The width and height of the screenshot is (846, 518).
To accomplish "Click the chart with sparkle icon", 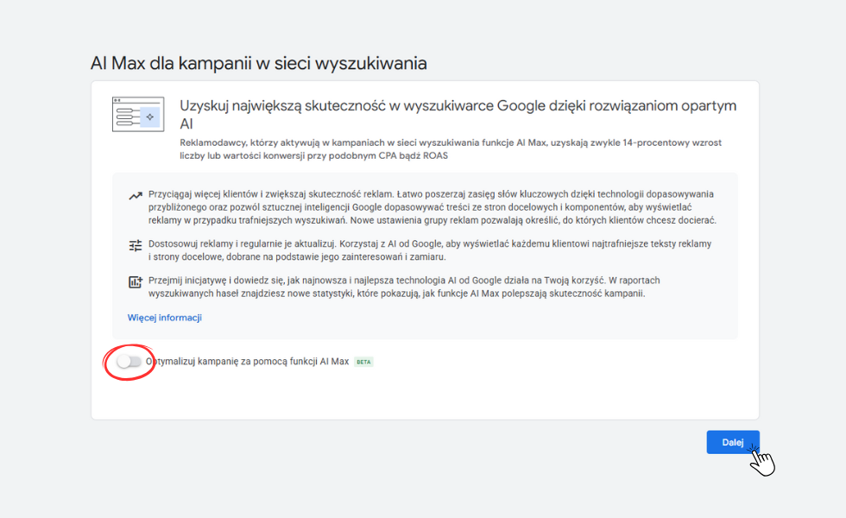I will click(135, 281).
